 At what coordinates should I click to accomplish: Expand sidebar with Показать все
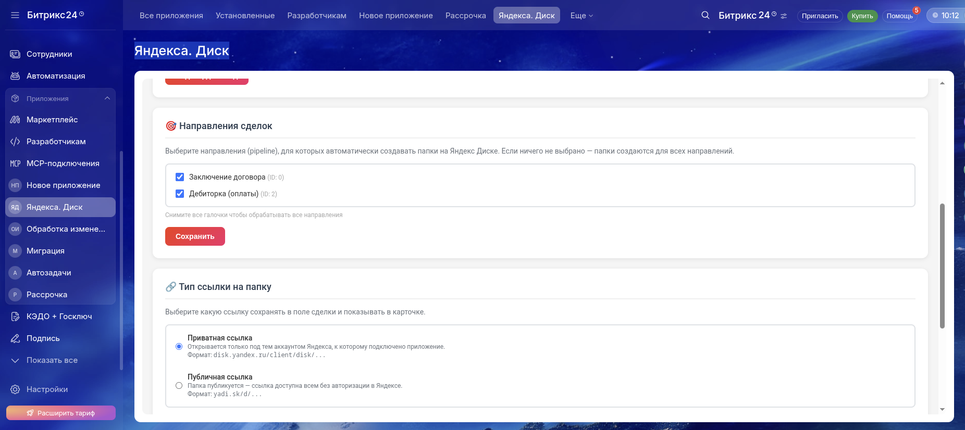52,360
